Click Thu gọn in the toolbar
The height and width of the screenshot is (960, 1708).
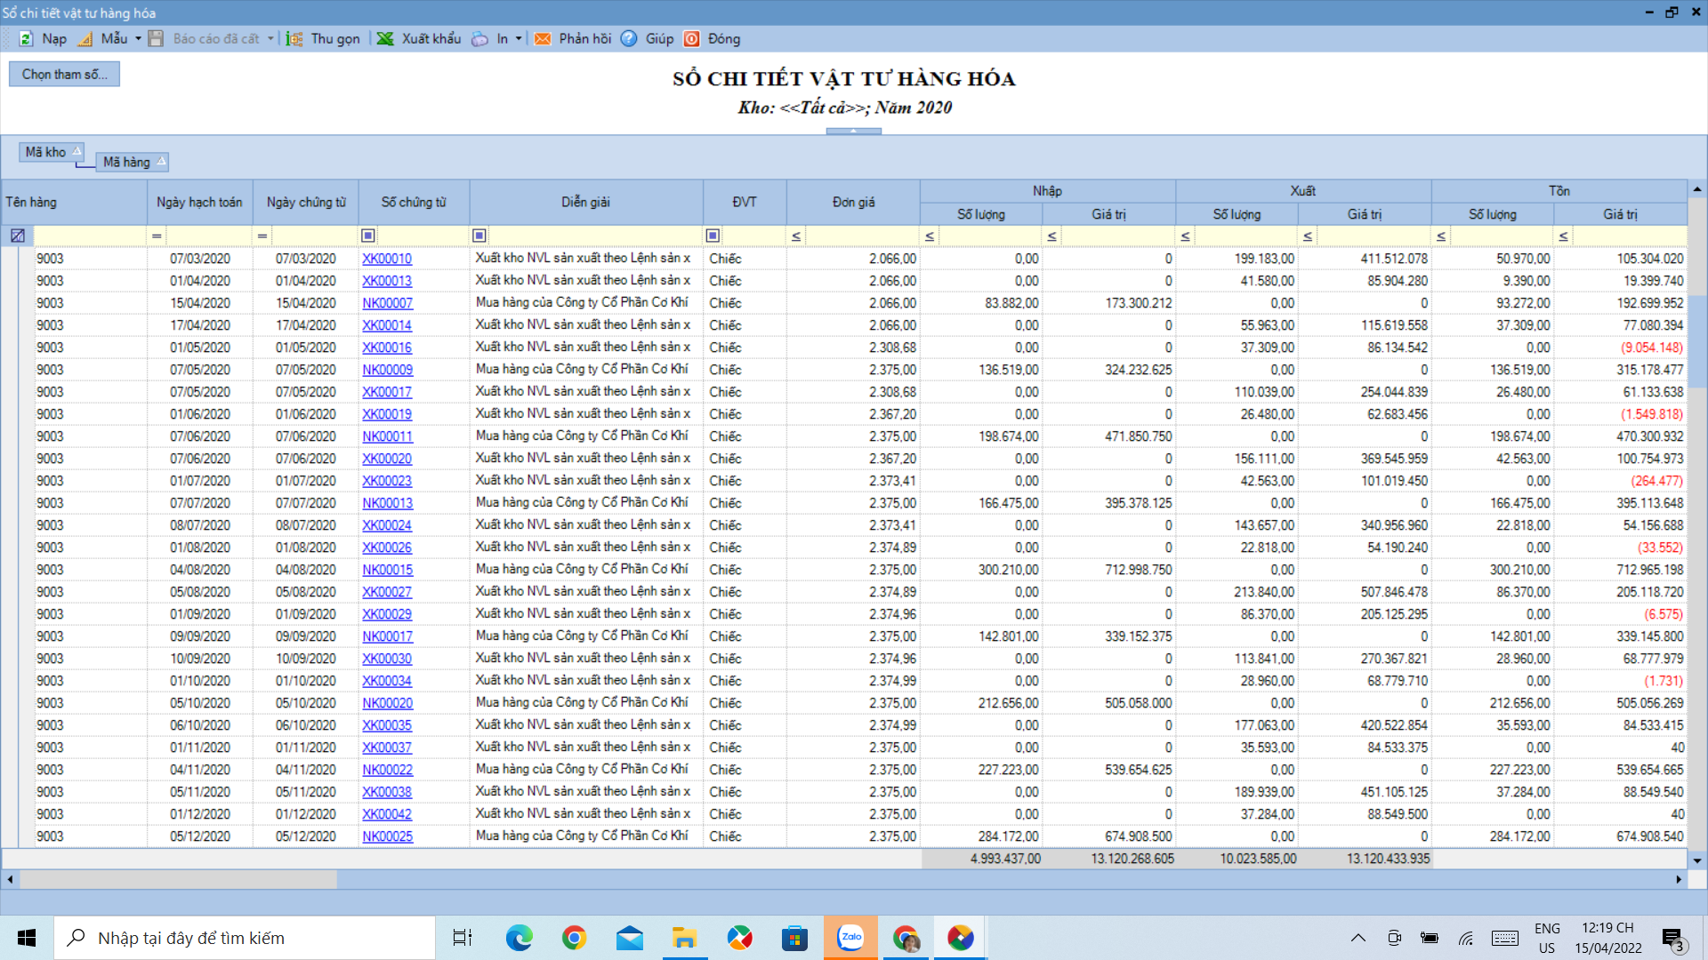coord(335,39)
